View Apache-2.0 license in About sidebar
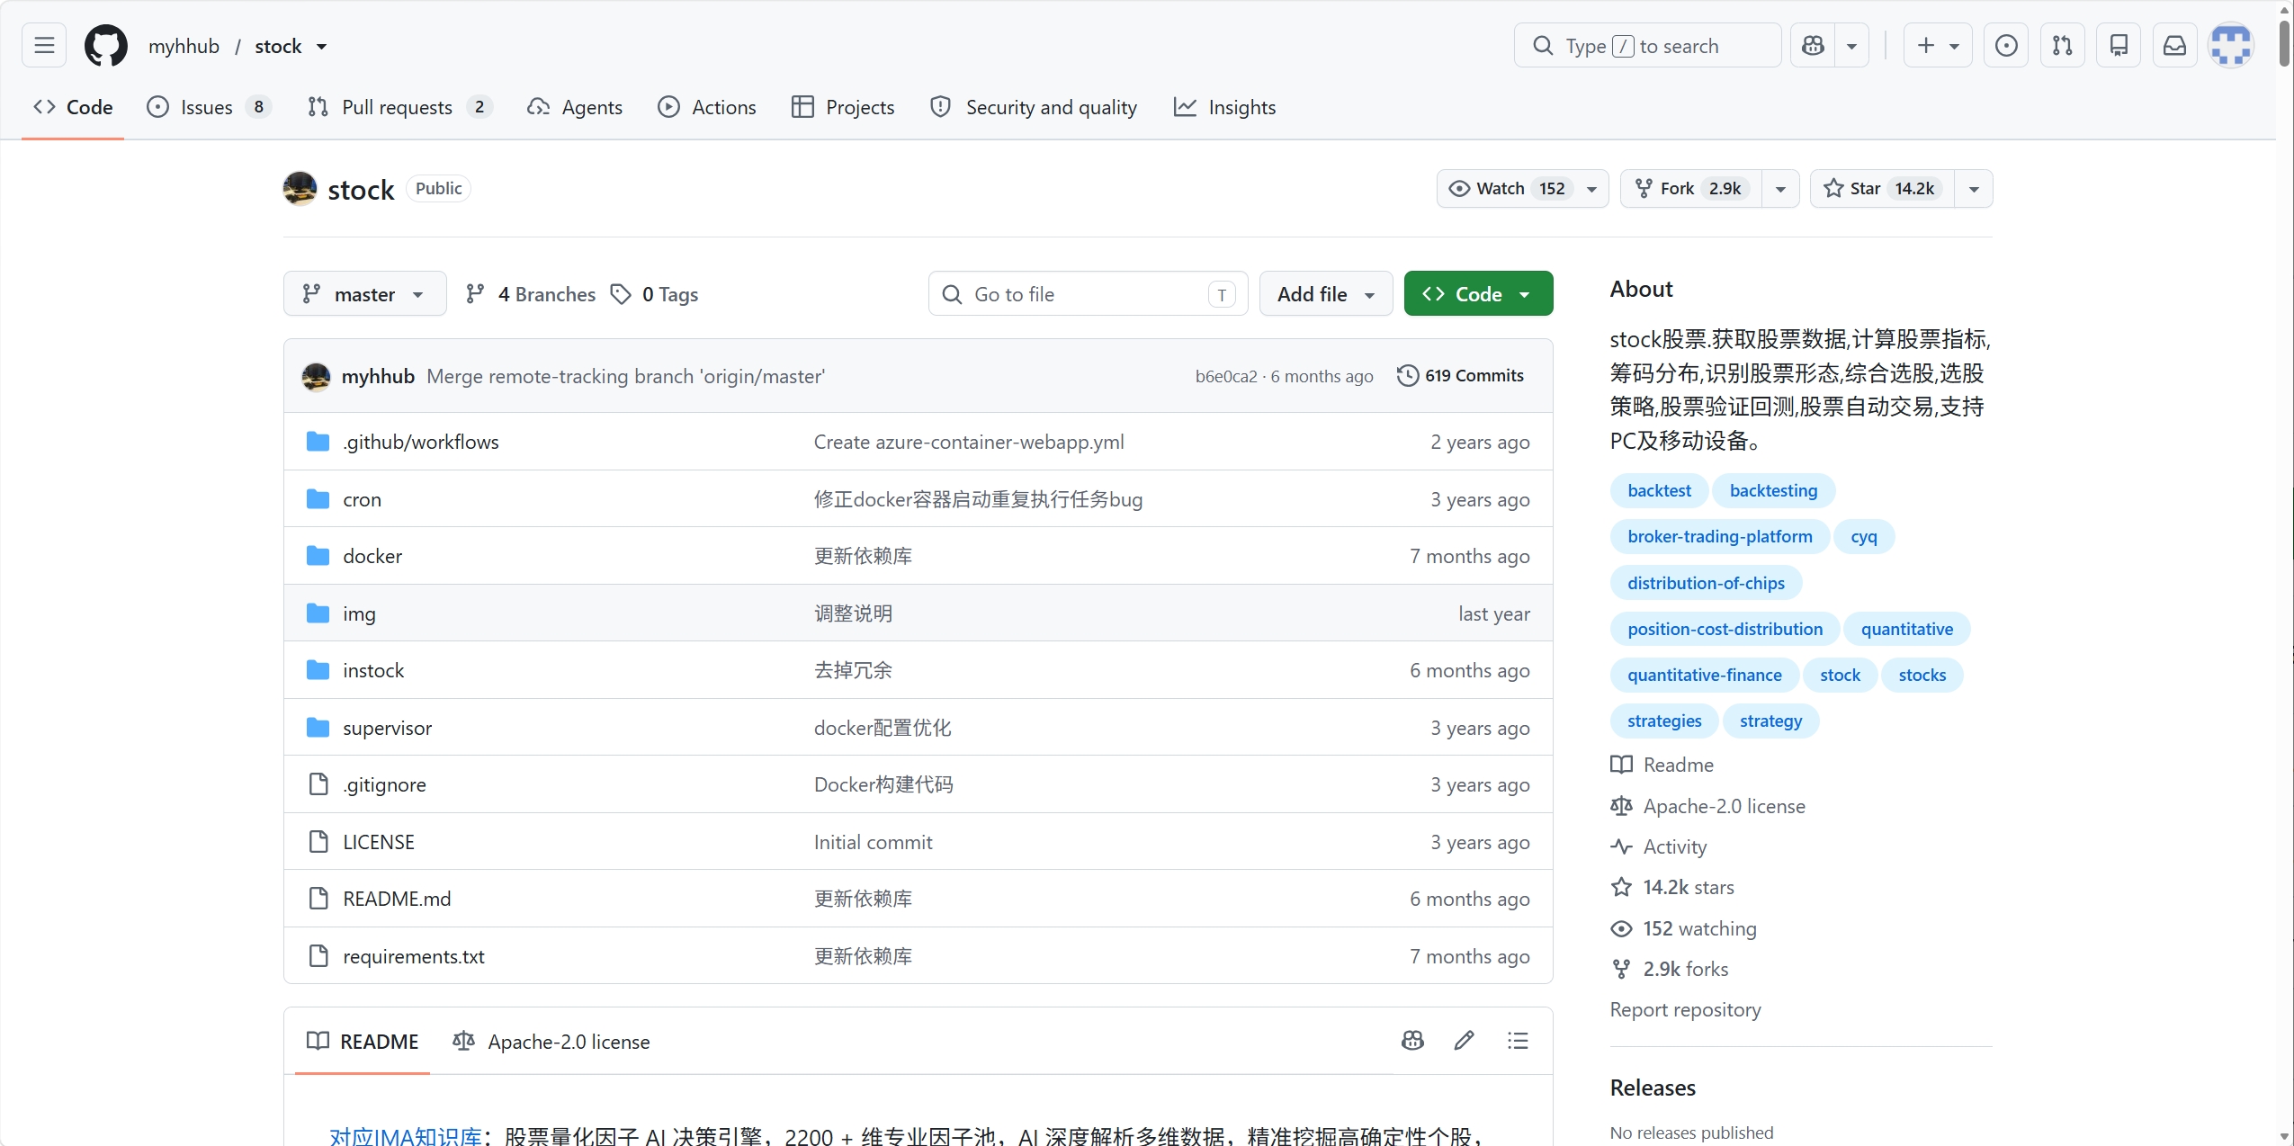 (x=1707, y=806)
